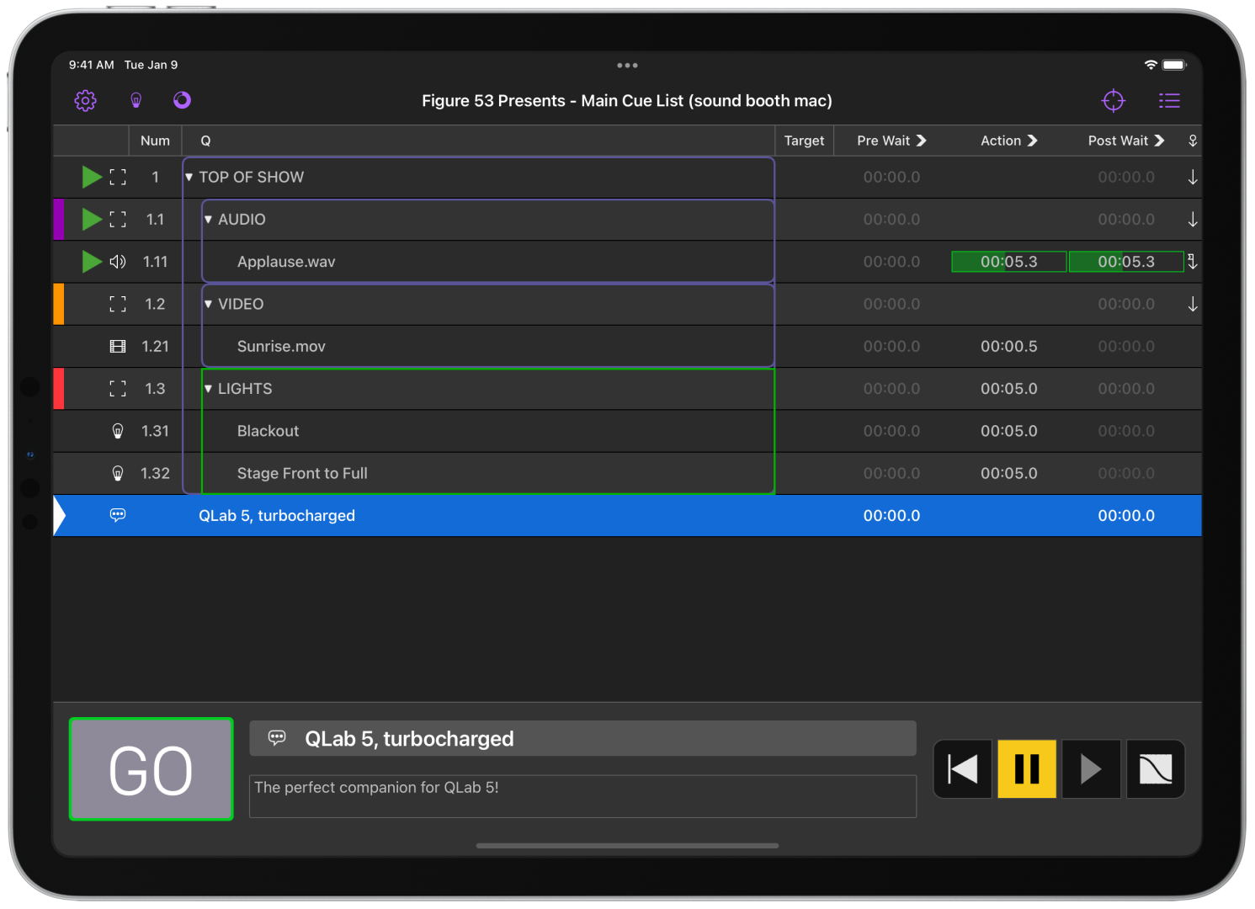Tap the red color flag on cue 1.3

coord(59,389)
